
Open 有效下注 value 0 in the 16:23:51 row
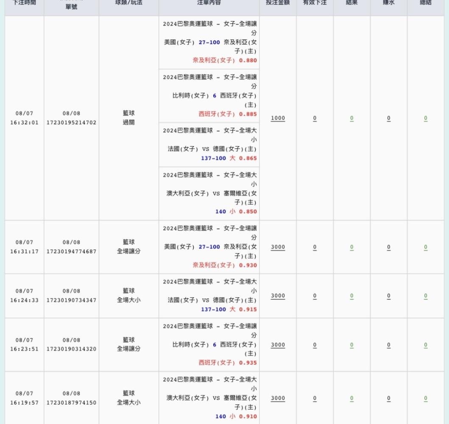315,345
